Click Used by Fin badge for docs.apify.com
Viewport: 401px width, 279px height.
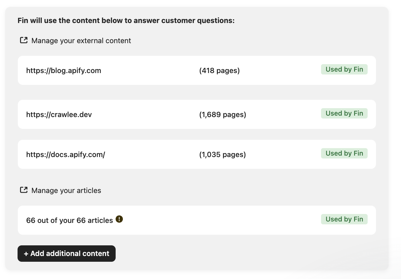(344, 153)
